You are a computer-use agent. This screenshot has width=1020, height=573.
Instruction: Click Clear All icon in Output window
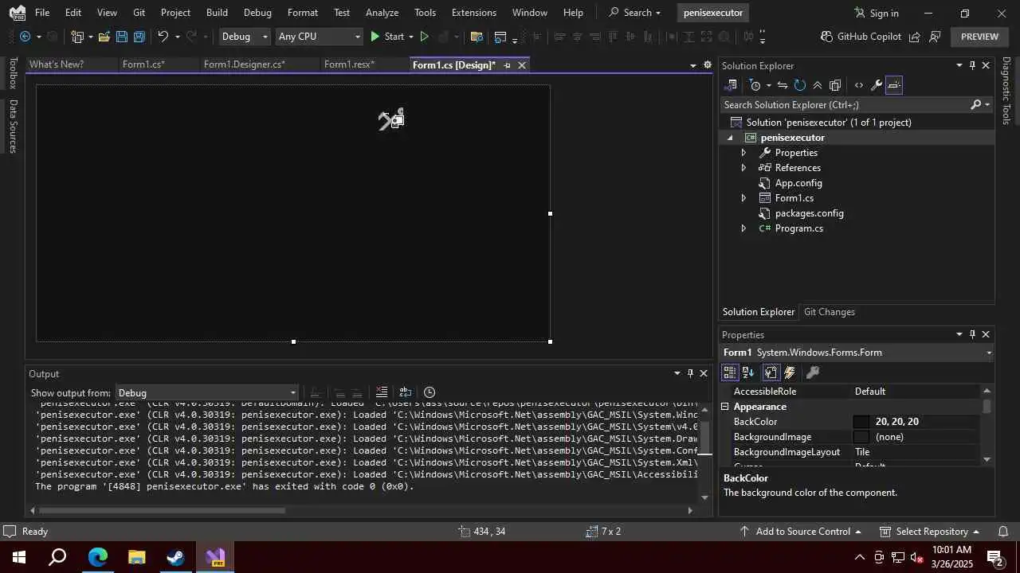pyautogui.click(x=382, y=392)
